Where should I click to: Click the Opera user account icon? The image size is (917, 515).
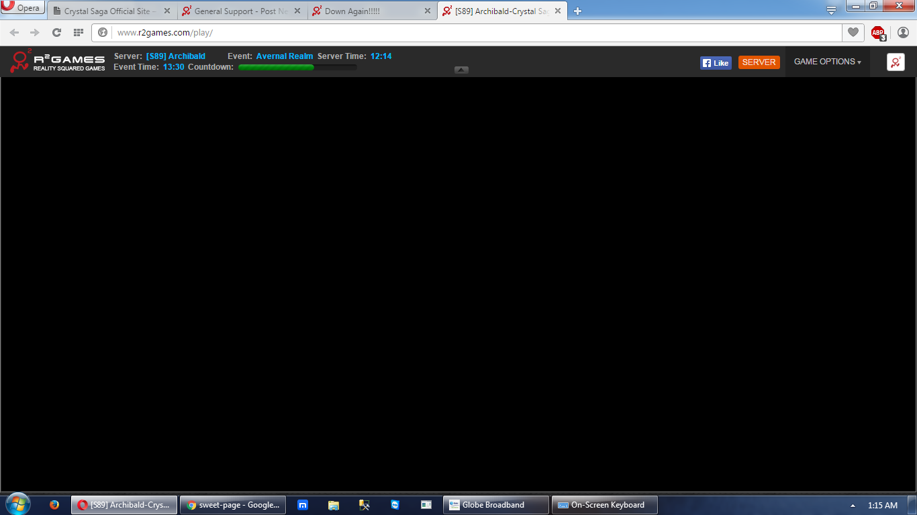tap(903, 32)
